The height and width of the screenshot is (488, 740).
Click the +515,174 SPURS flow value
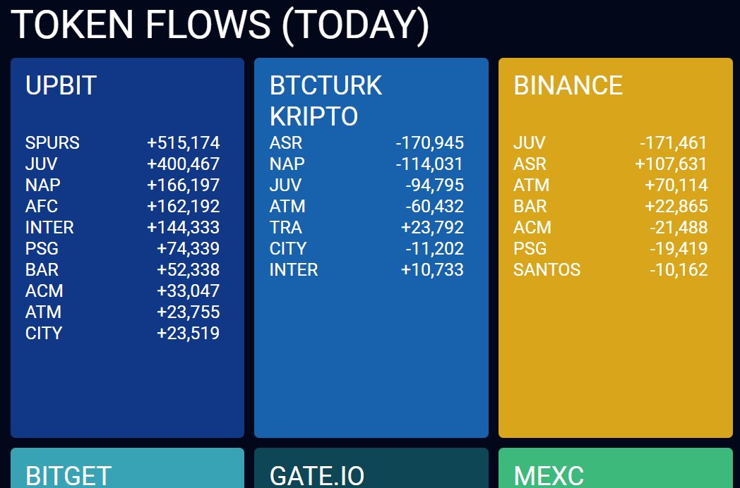[x=183, y=143]
